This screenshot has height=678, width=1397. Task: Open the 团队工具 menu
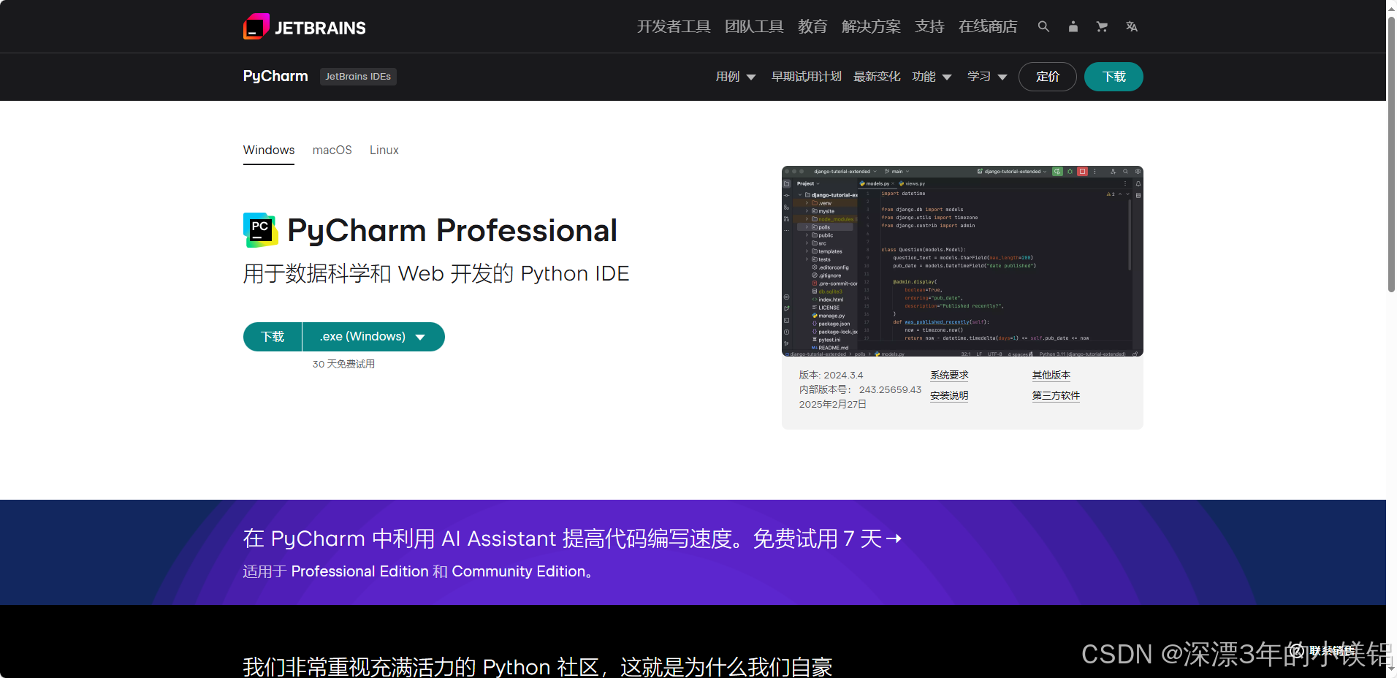(x=754, y=26)
